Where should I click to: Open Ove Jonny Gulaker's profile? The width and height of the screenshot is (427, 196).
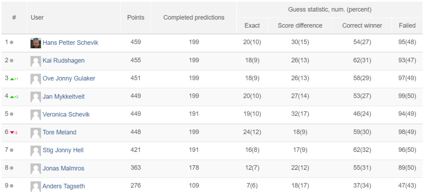coord(69,79)
